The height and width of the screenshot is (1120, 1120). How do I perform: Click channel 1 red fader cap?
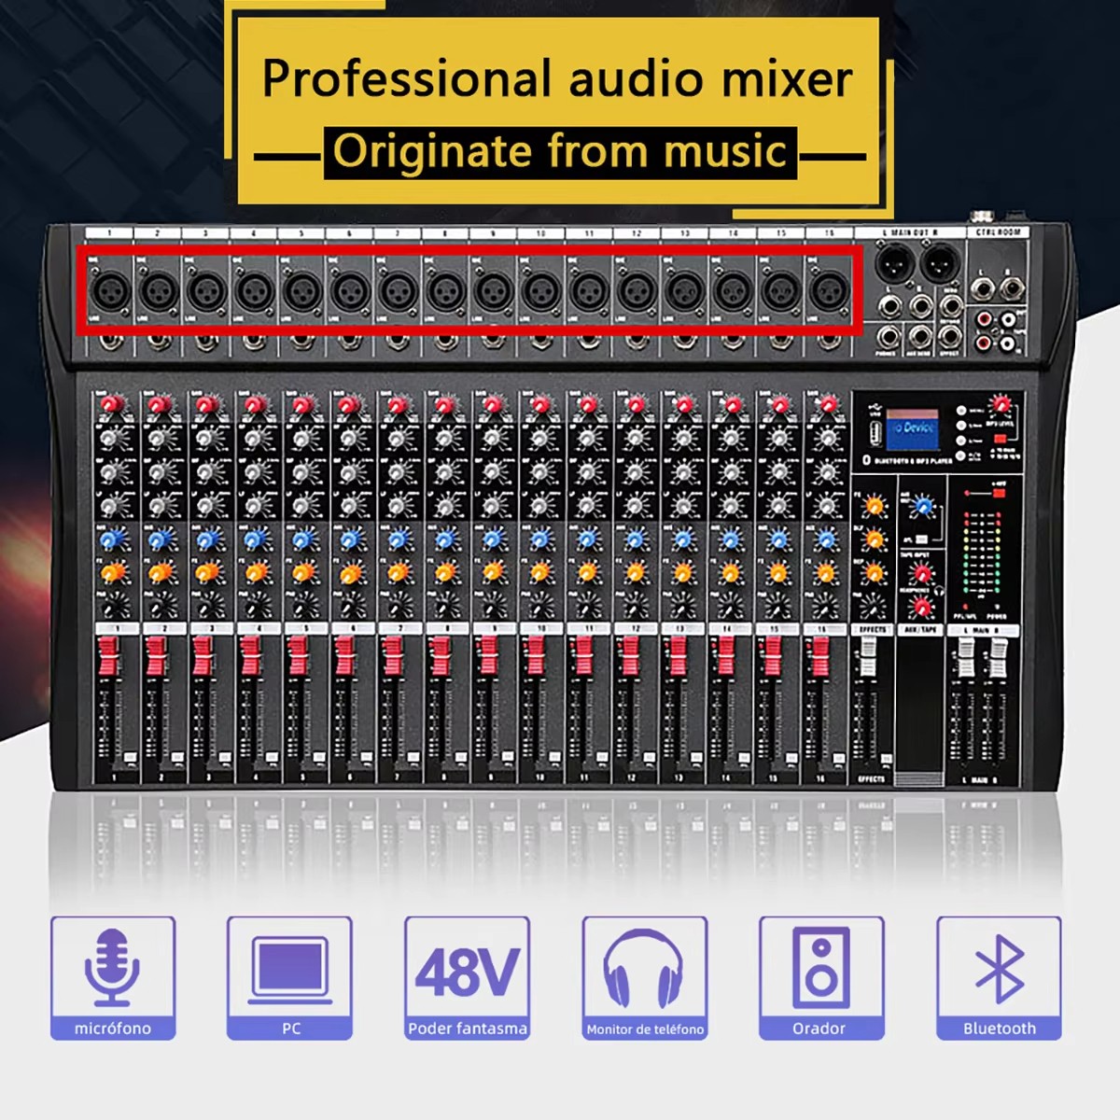[x=107, y=655]
